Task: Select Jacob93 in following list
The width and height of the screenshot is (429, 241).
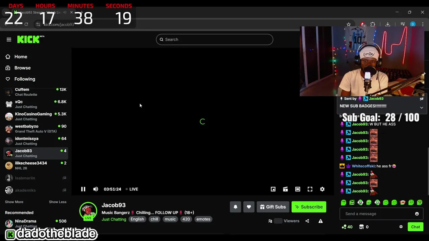Action: (36, 153)
